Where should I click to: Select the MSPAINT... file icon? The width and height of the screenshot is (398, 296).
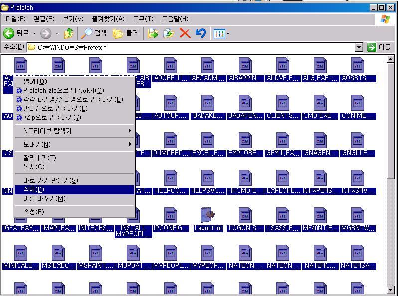96,253
